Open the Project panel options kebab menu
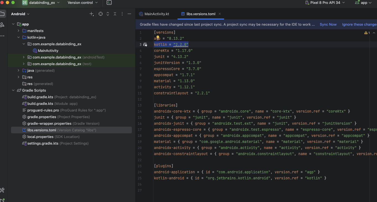The height and width of the screenshot is (202, 377). (122, 14)
